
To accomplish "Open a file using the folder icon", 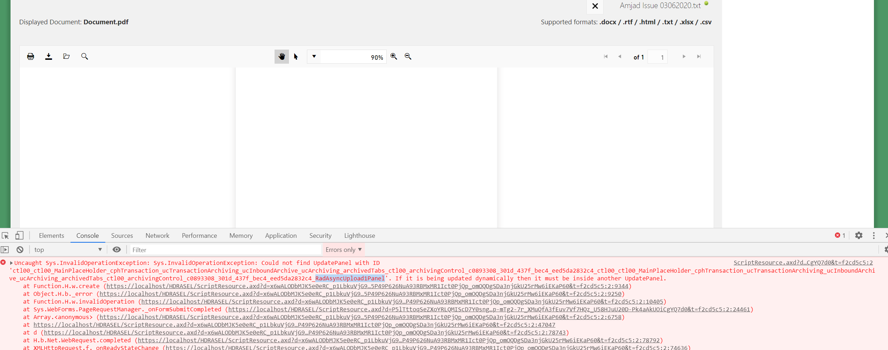I will click(66, 56).
